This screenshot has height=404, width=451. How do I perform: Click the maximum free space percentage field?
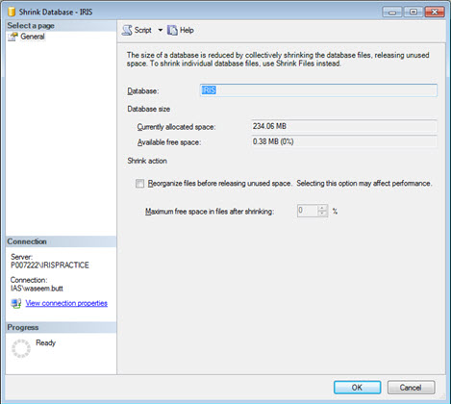308,211
